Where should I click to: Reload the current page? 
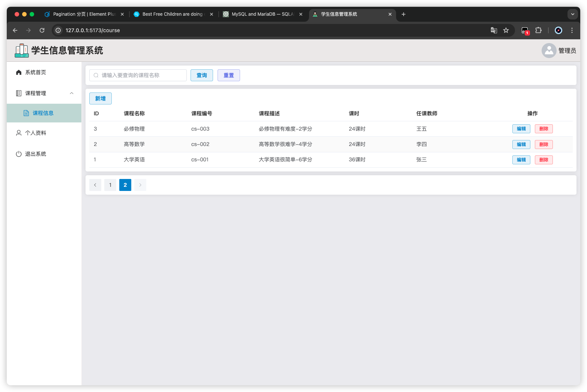(42, 30)
